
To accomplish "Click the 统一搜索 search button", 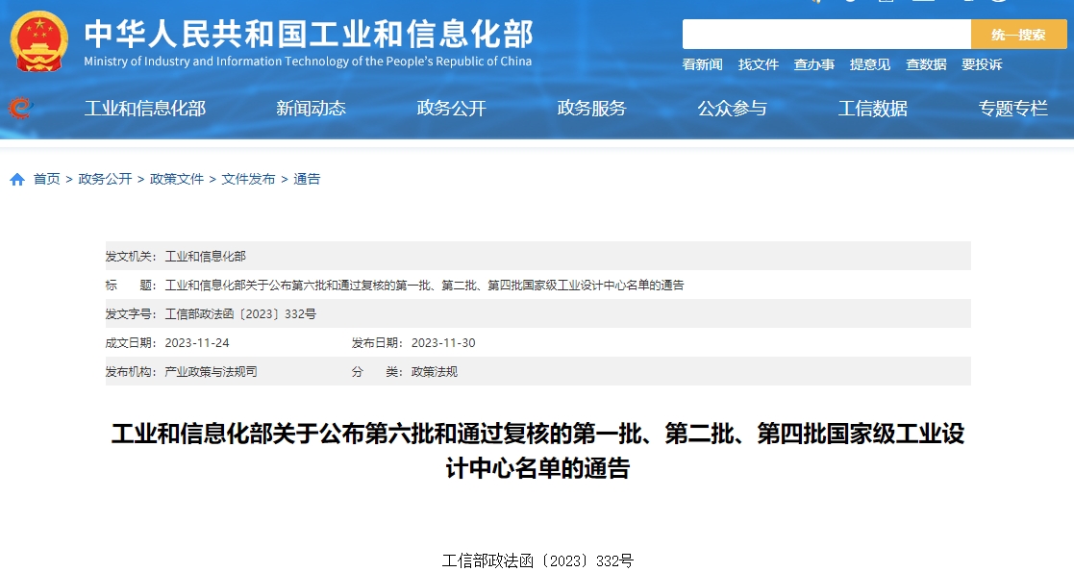I will 1018,35.
